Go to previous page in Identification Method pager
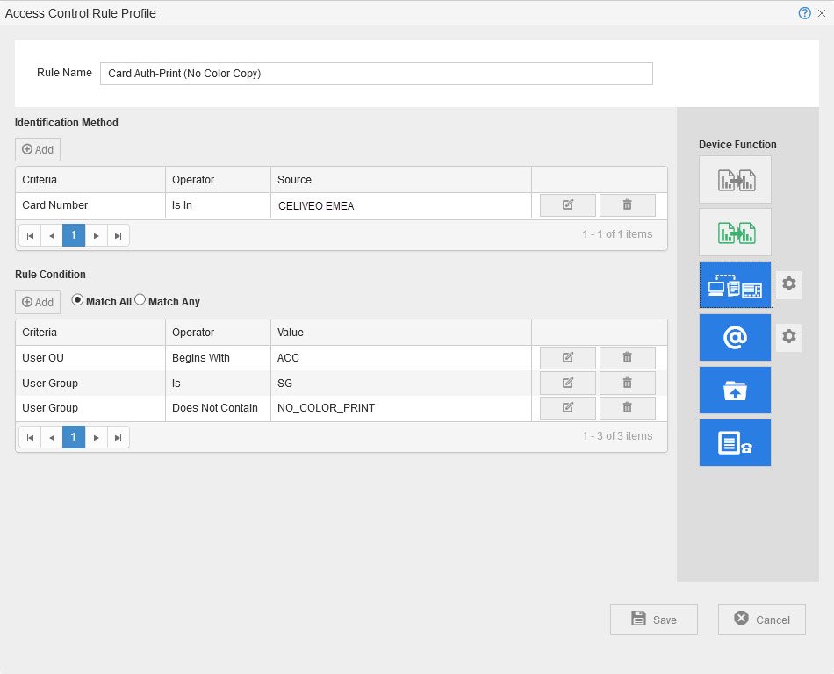Viewport: 834px width, 674px height. tap(52, 235)
